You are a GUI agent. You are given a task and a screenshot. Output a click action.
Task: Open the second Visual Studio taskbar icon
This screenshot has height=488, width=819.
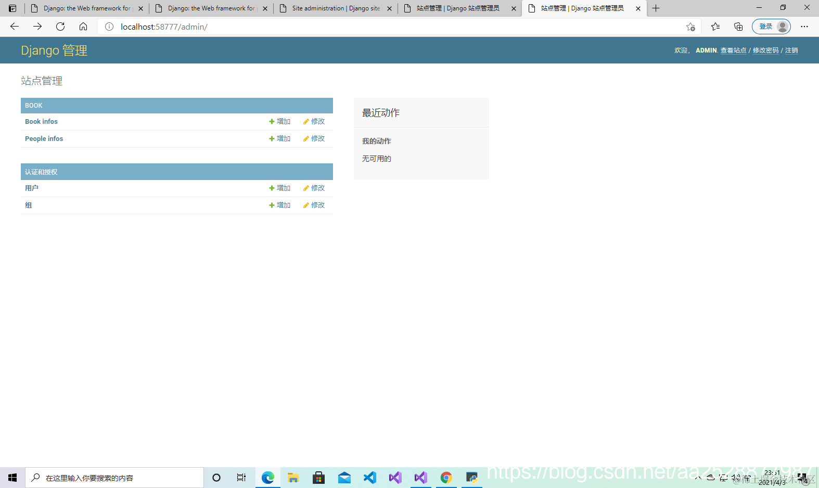click(421, 478)
